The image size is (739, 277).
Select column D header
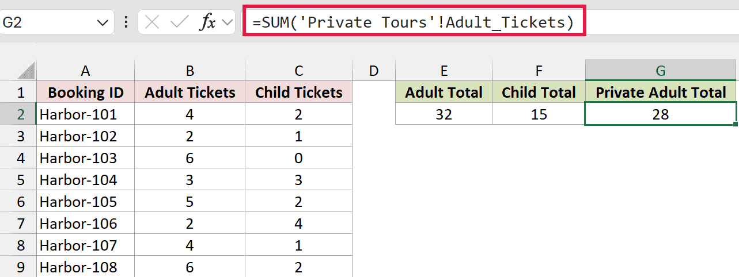click(374, 71)
